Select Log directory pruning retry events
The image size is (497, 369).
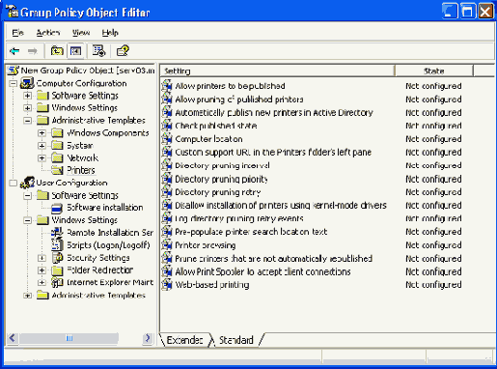tap(239, 218)
